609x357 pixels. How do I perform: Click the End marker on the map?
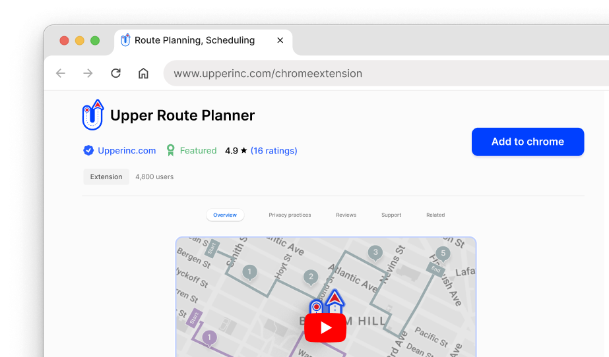coord(435,269)
